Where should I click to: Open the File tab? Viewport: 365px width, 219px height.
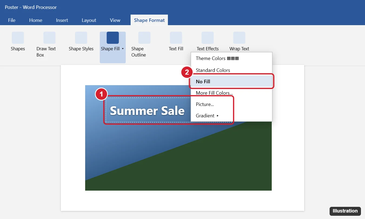(x=12, y=20)
